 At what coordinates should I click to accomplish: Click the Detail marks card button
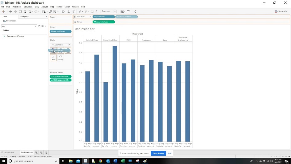(x=53, y=58)
